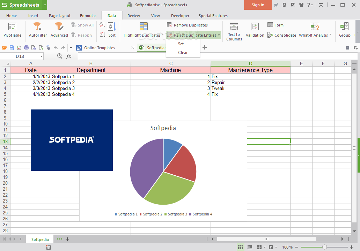Open the Review tab
This screenshot has width=360, height=251.
134,16
